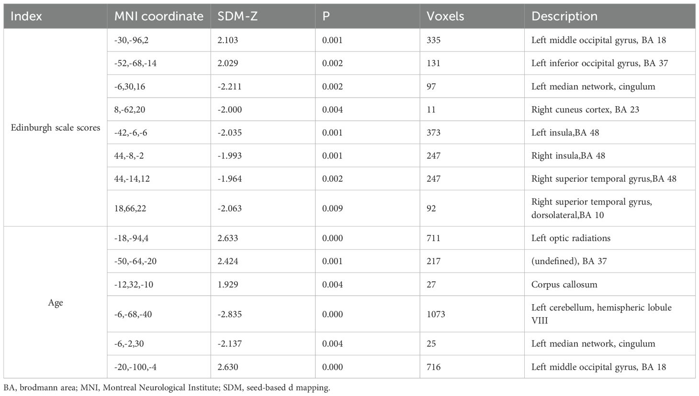This screenshot has width=699, height=396.
Task: Click the MNI coordinate column header
Action: [x=158, y=16]
